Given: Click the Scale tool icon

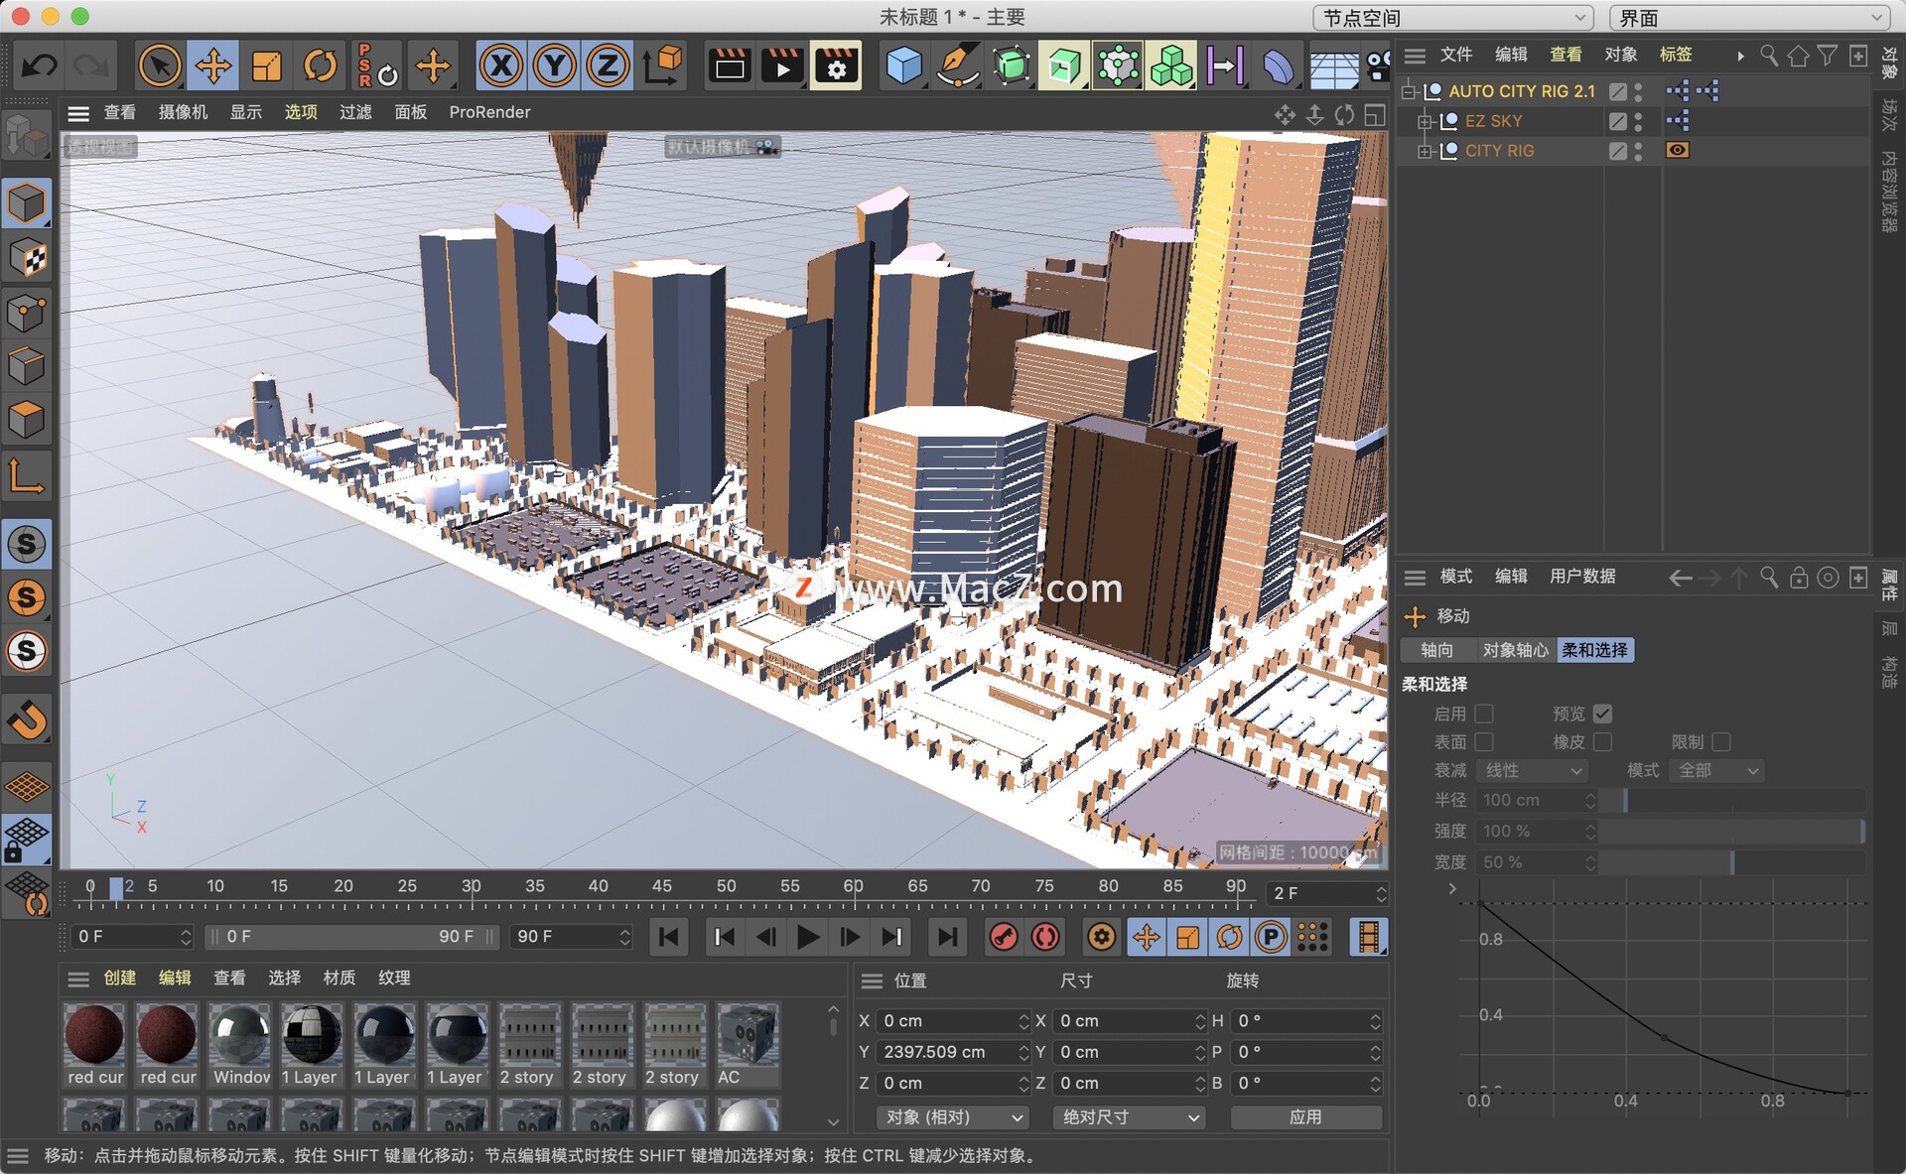Looking at the screenshot, I should (266, 65).
